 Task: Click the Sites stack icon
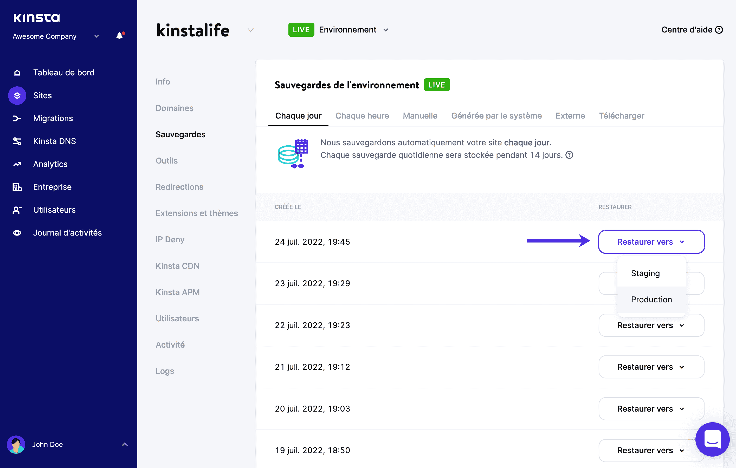click(17, 95)
